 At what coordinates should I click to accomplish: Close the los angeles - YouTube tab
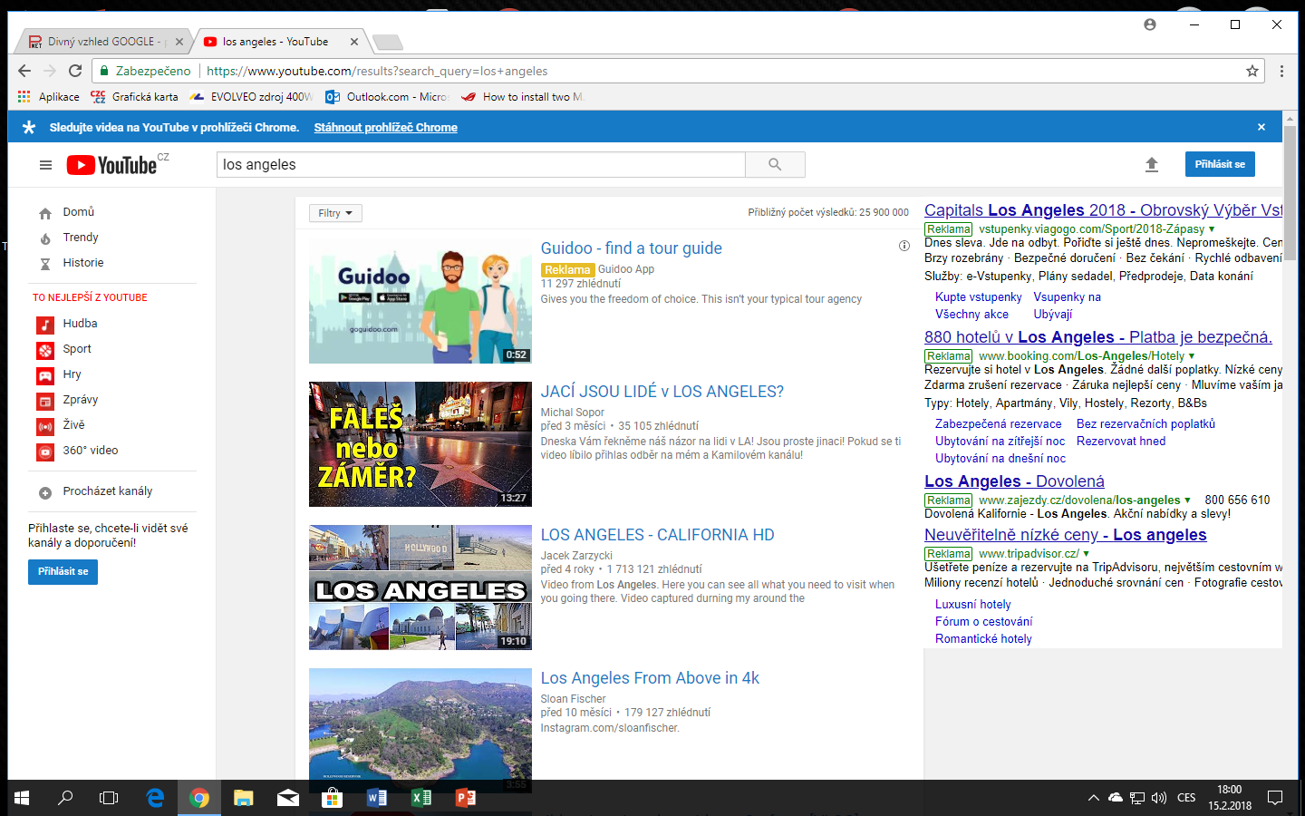coord(354,42)
